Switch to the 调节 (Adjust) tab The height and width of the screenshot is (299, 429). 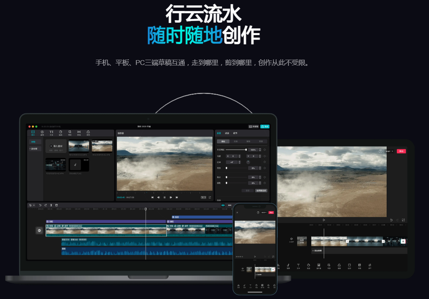tap(235, 133)
